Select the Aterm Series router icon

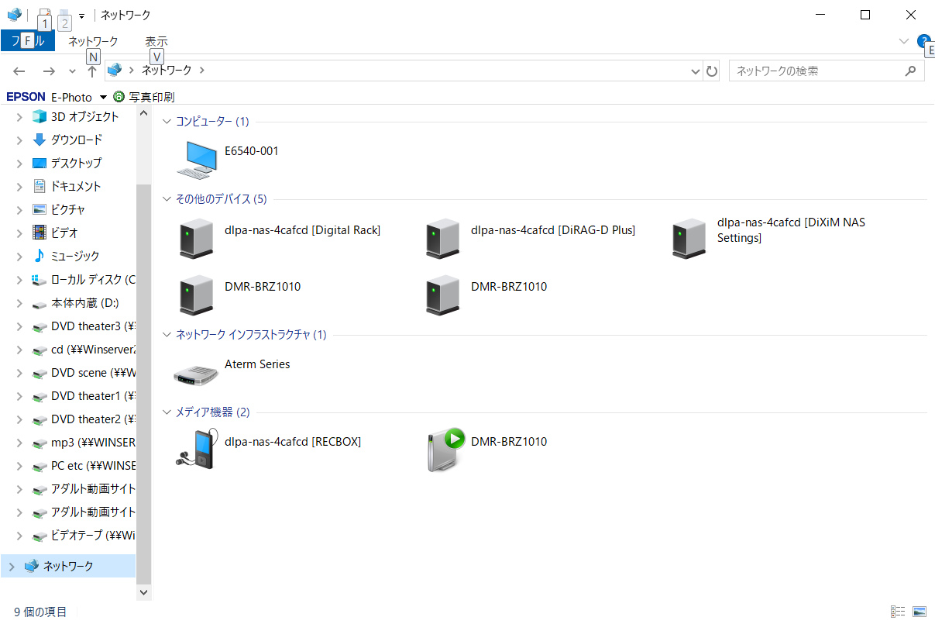196,374
